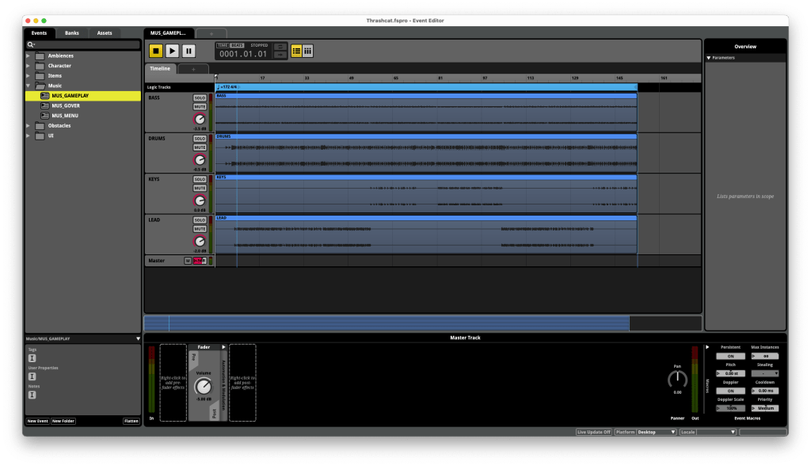Collapse the Music folder

point(29,86)
